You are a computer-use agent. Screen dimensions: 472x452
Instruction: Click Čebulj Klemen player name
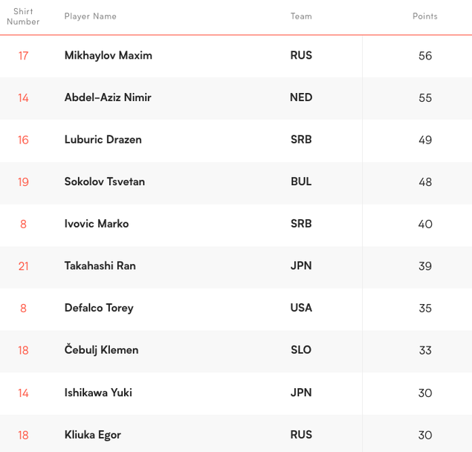pyautogui.click(x=101, y=350)
